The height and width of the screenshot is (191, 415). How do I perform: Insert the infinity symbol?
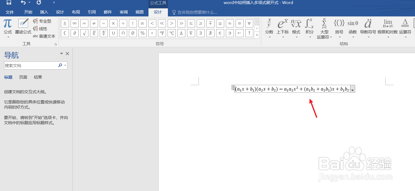(x=75, y=23)
